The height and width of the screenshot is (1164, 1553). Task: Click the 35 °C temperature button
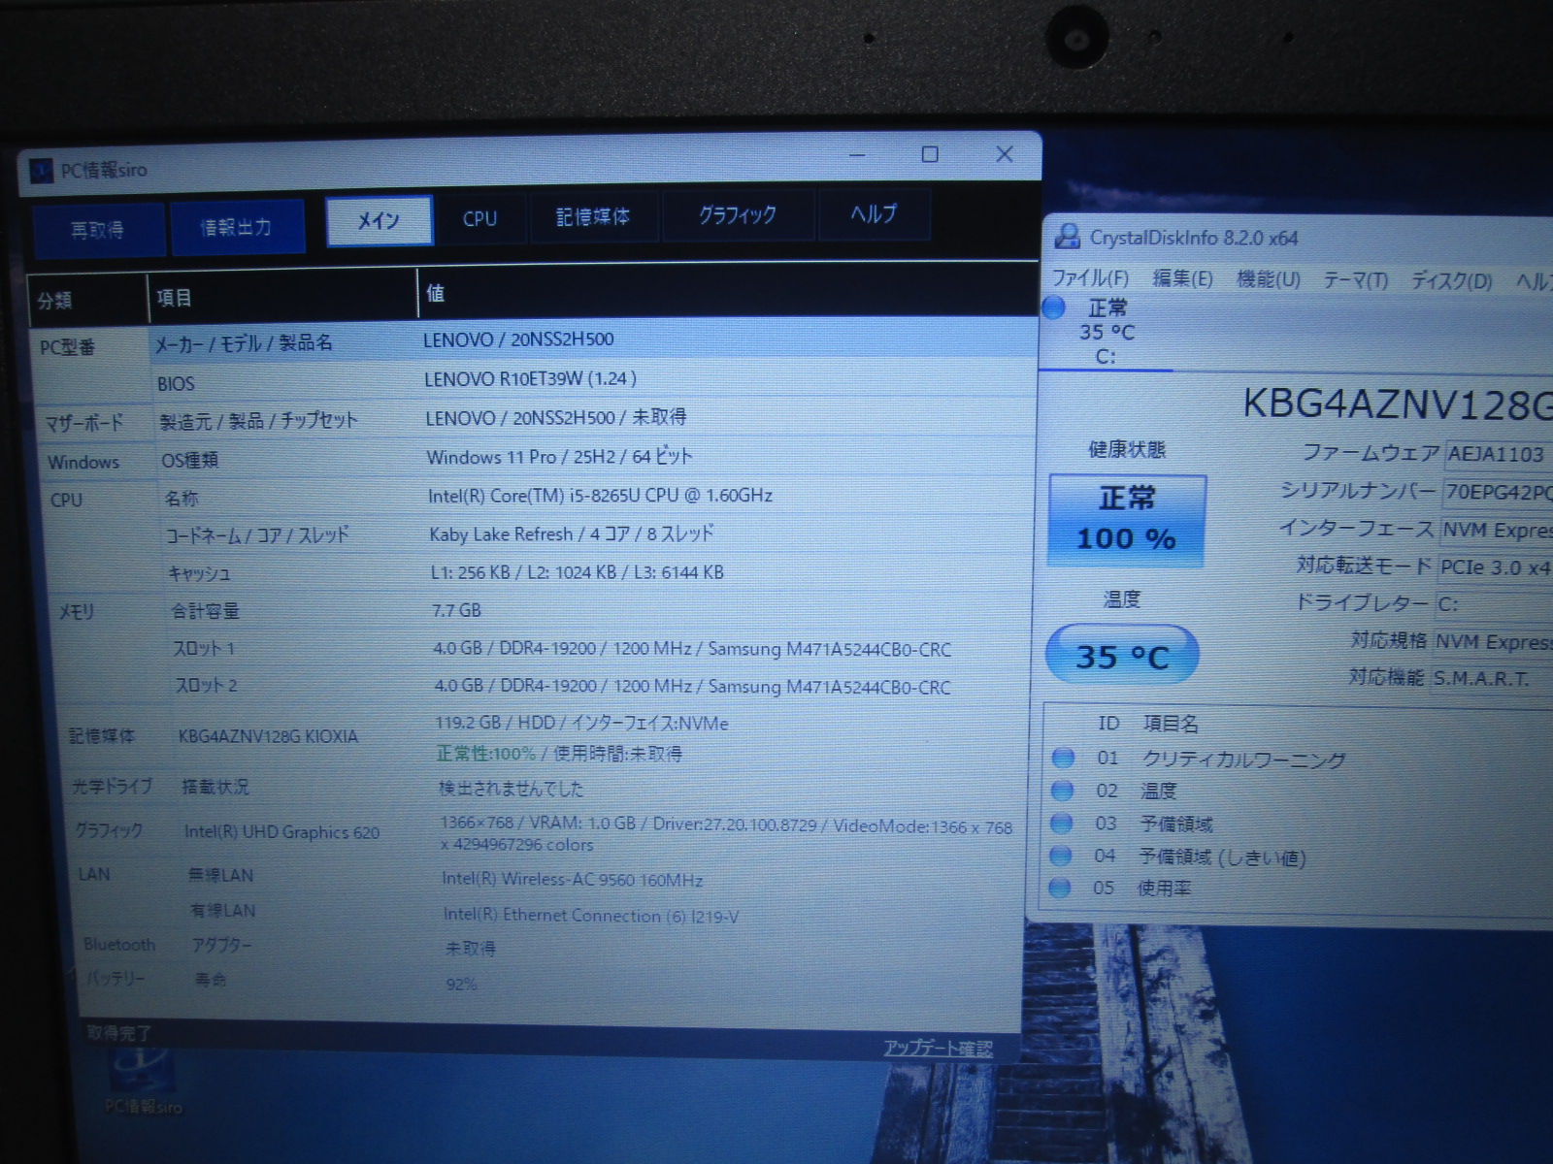pyautogui.click(x=1122, y=656)
